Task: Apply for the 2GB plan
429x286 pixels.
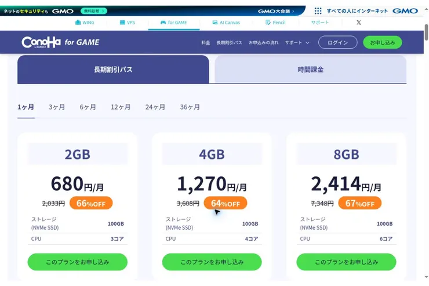Action: 78,262
